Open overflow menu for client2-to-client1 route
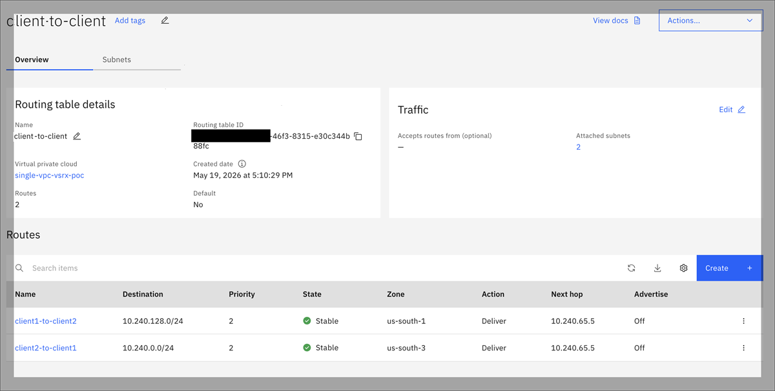The height and width of the screenshot is (391, 775). pos(743,348)
